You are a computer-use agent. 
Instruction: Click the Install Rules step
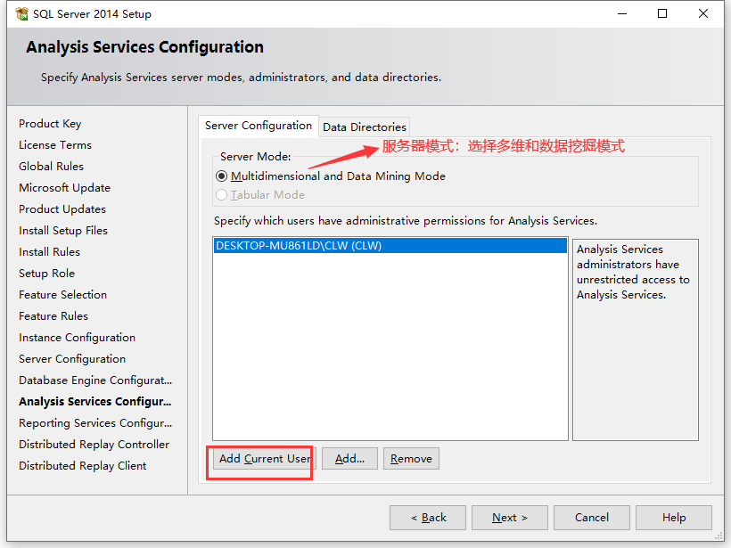point(49,252)
